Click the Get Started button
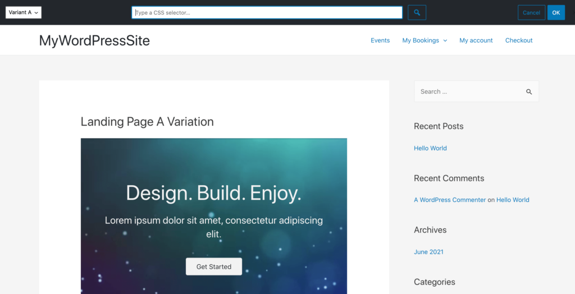Image resolution: width=575 pixels, height=294 pixels. tap(214, 267)
